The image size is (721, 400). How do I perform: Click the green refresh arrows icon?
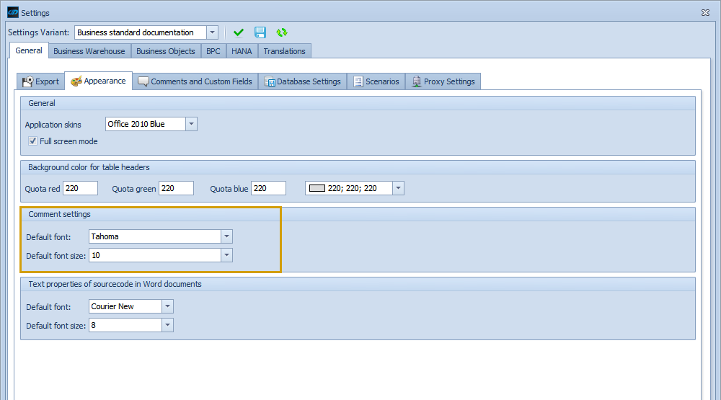click(x=282, y=32)
